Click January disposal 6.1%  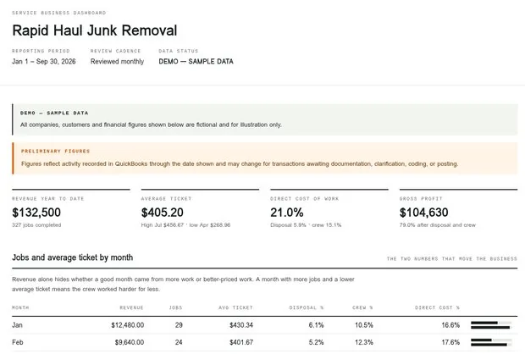point(316,325)
